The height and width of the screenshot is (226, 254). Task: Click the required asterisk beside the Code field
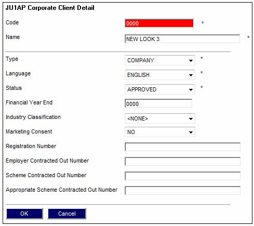(x=203, y=23)
